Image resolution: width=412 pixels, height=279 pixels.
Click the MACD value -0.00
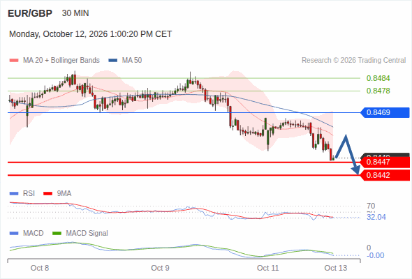(x=375, y=255)
